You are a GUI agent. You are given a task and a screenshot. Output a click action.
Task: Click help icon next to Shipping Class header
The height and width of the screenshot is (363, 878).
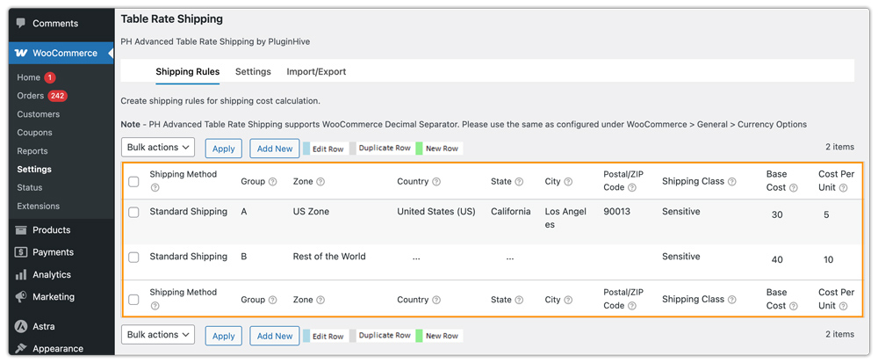pyautogui.click(x=732, y=182)
